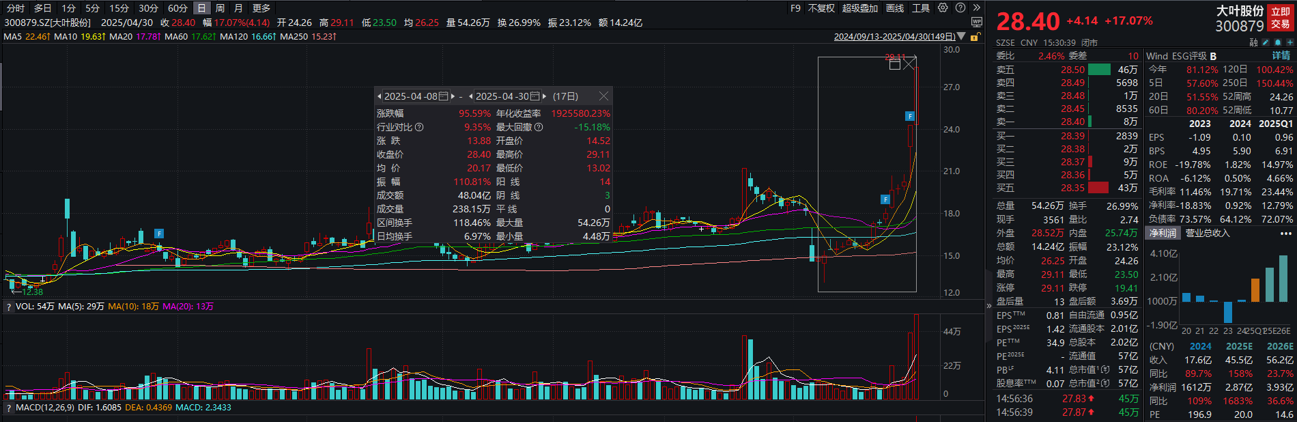Click the bell alert icon
This screenshot has width=1297, height=422.
click(x=1277, y=42)
